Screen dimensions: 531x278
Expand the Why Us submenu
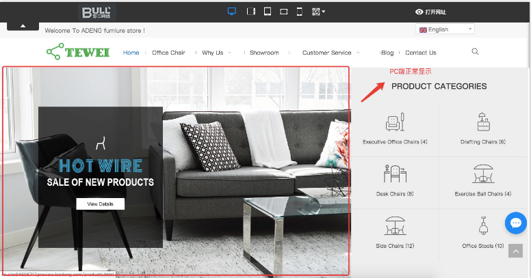point(216,53)
